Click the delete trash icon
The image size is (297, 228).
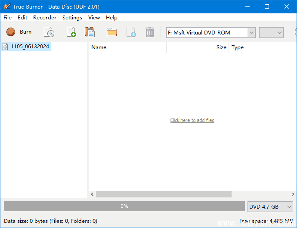pos(149,32)
